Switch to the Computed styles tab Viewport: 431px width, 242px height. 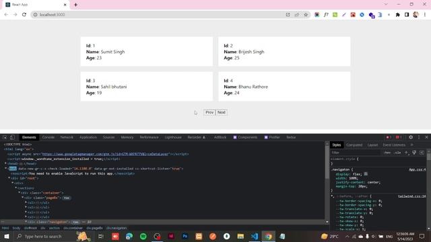tap(354, 145)
